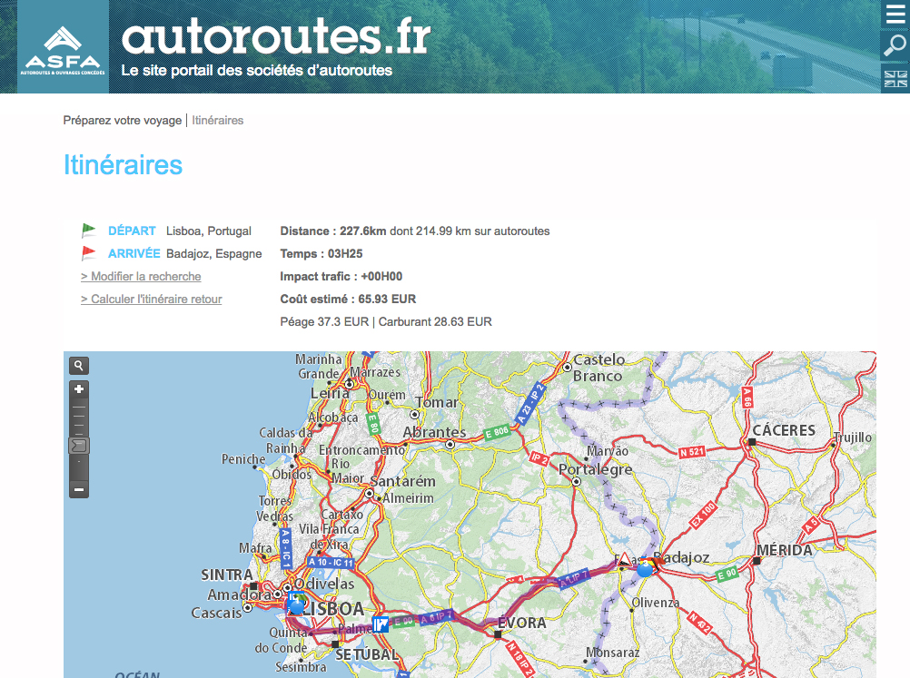Click the header search magnifier icon

pyautogui.click(x=895, y=46)
